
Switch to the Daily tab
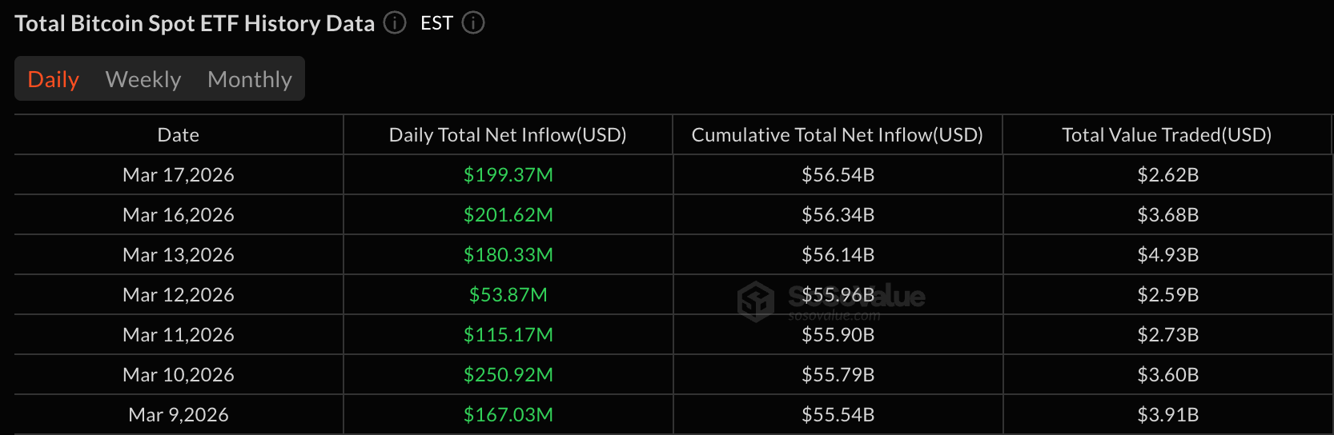54,79
